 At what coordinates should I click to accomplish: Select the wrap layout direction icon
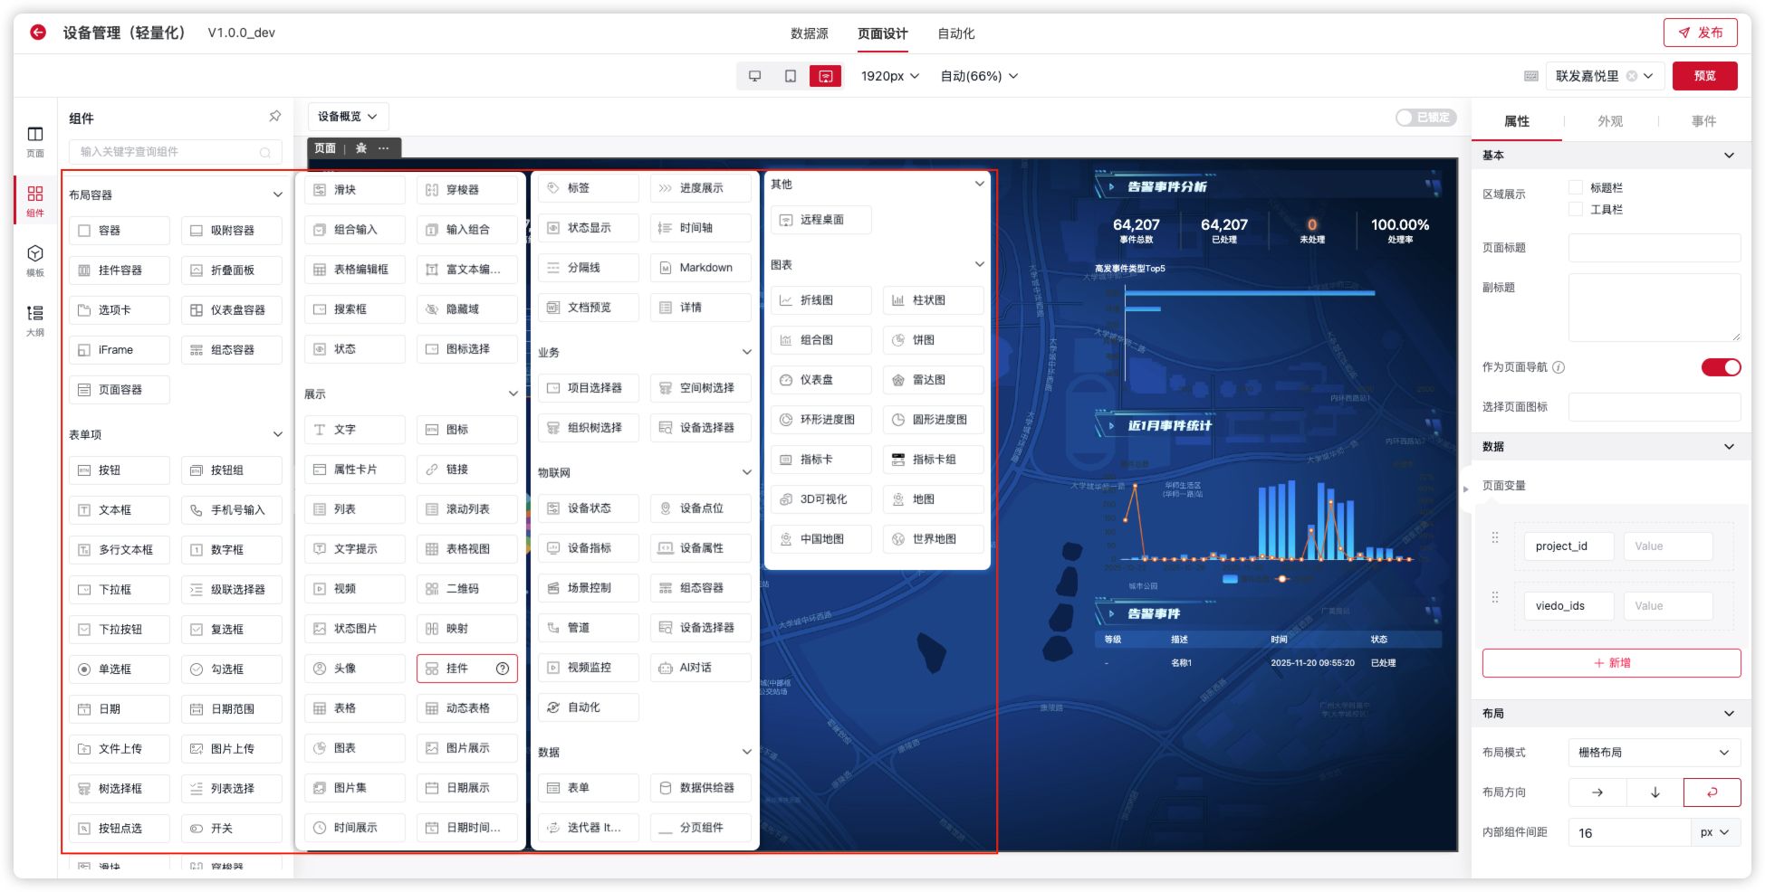[x=1711, y=792]
